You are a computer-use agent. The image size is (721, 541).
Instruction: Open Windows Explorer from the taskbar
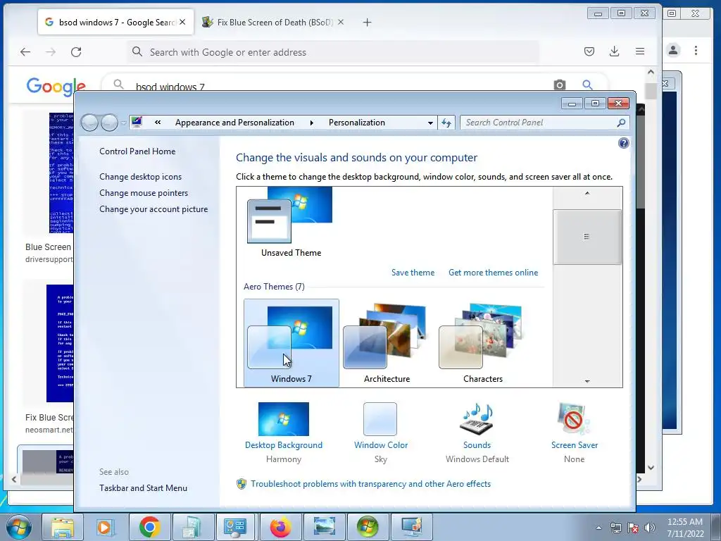click(x=63, y=527)
